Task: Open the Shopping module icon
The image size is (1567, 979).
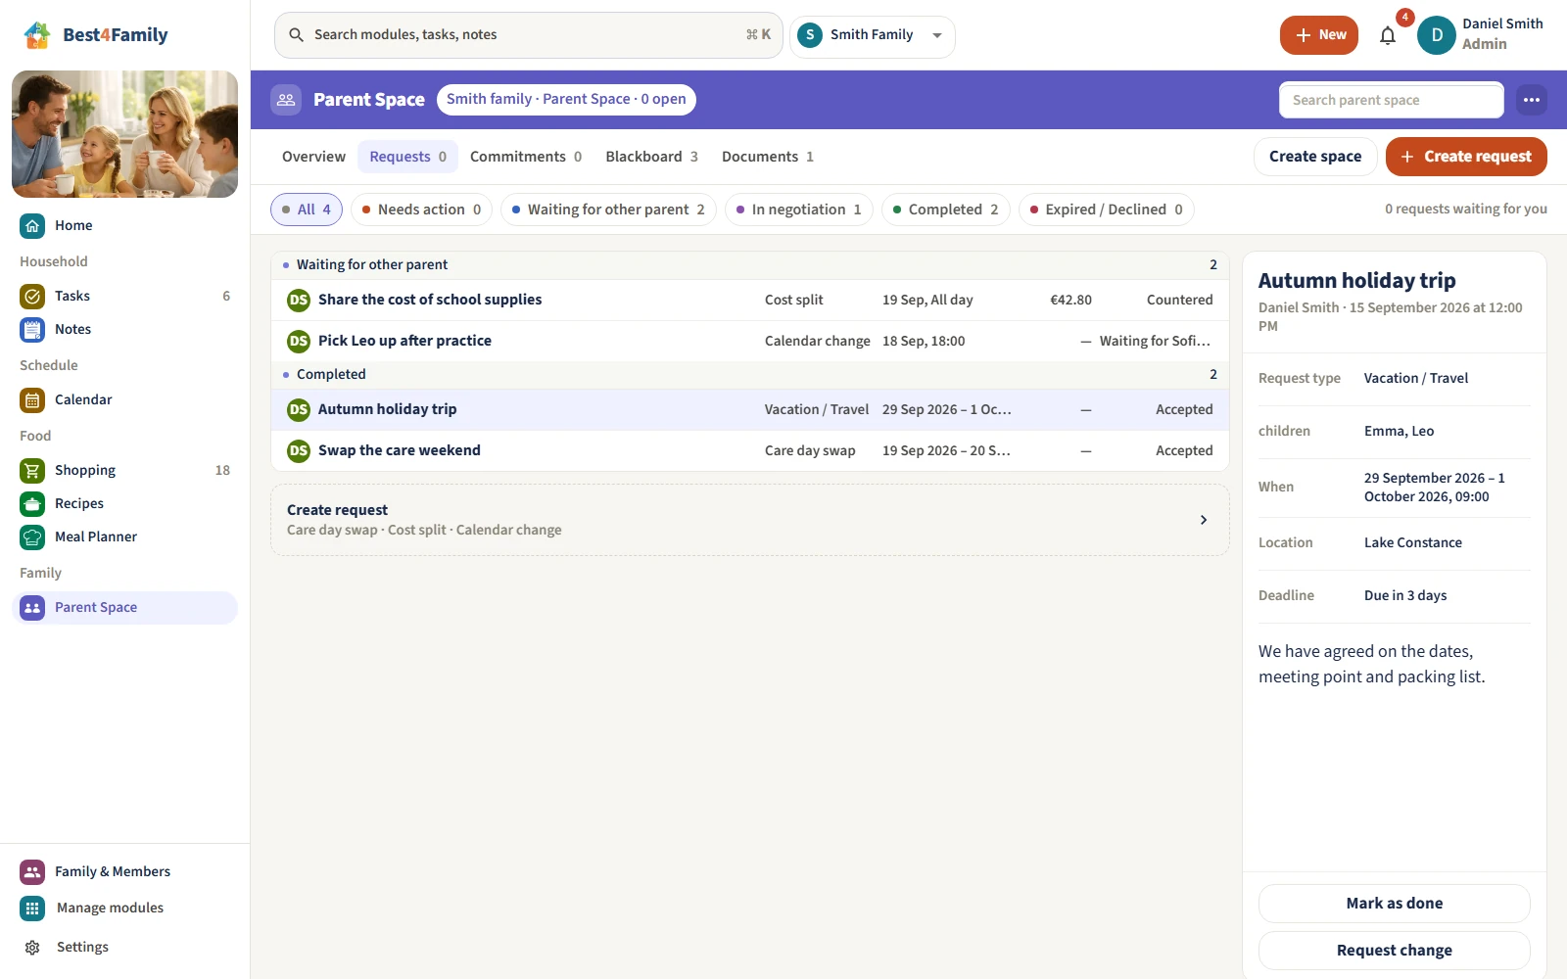Action: (32, 470)
